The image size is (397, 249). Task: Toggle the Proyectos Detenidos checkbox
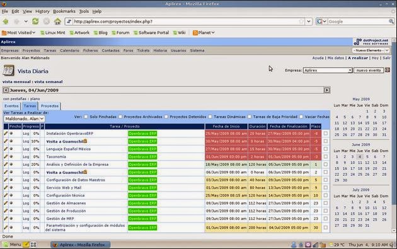point(166,117)
